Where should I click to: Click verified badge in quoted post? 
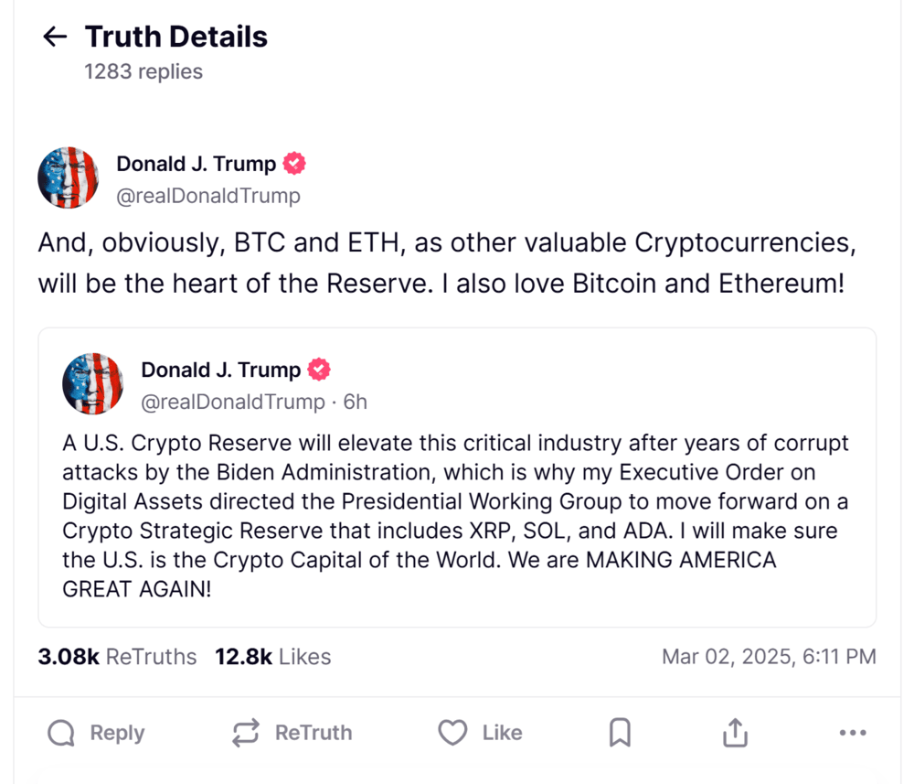pyautogui.click(x=319, y=371)
